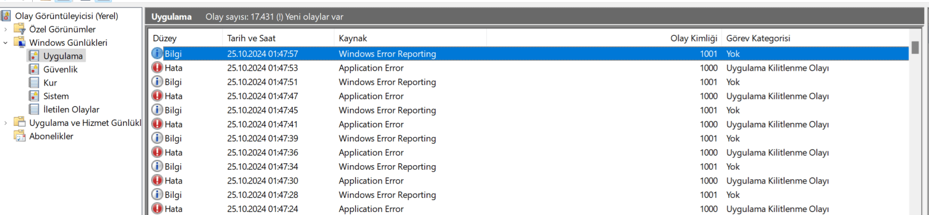Click the info icon of the 01:47:51 event
Viewport: 929px width, 215px height.
[157, 82]
